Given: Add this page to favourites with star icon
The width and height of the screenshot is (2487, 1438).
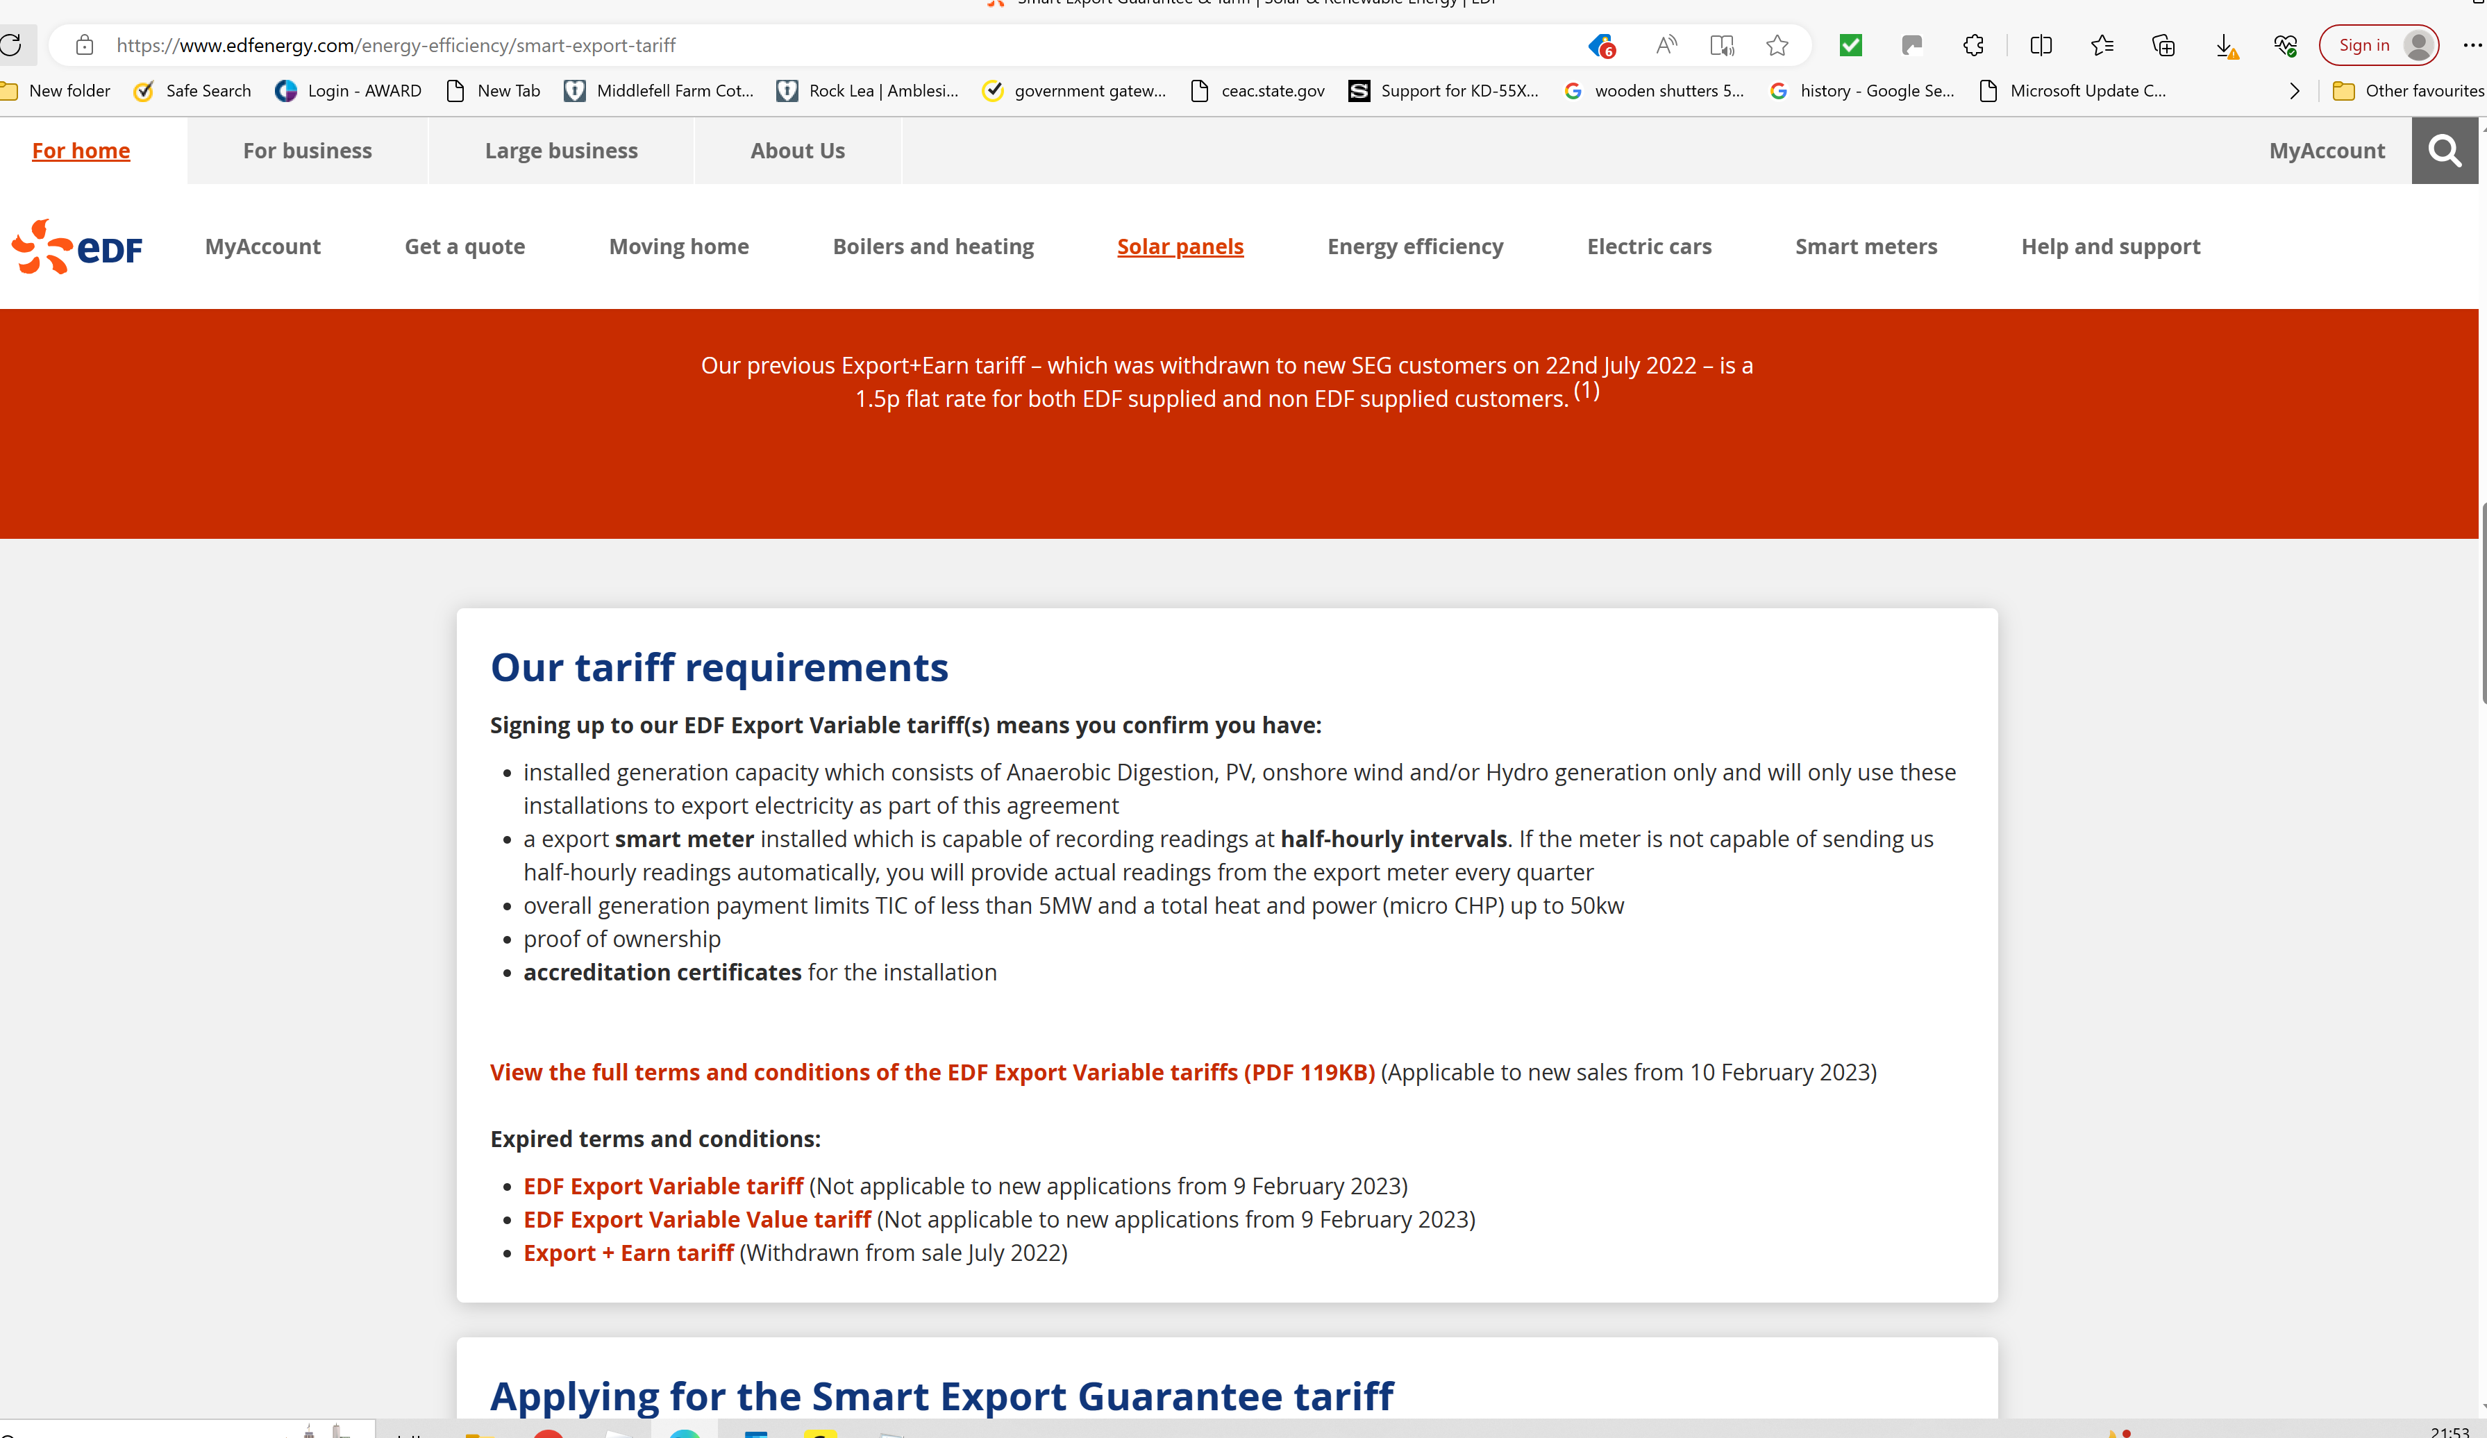Looking at the screenshot, I should click(x=1777, y=45).
